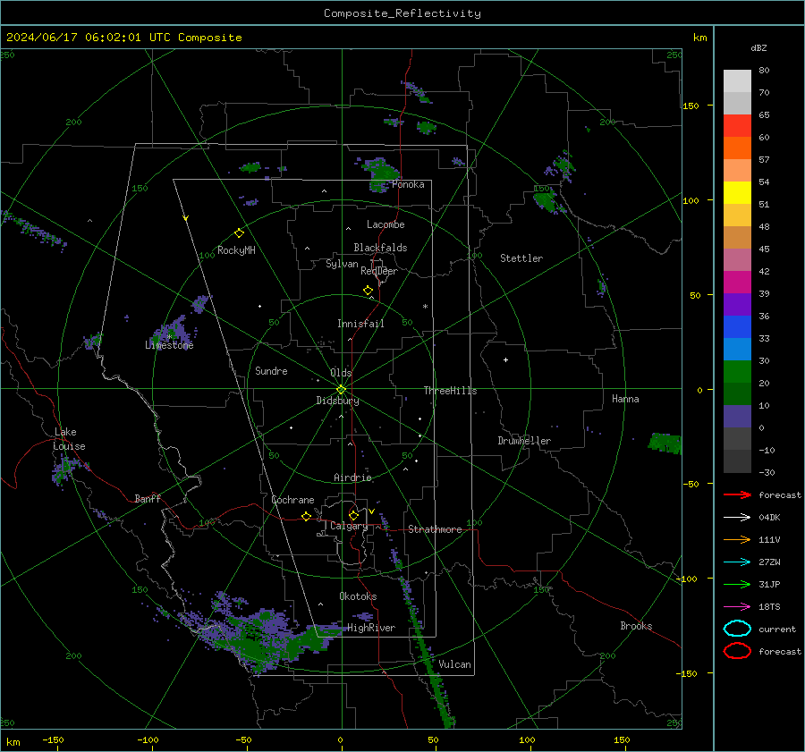The image size is (805, 752).
Task: Click the Vulcan town label
Action: (x=455, y=664)
